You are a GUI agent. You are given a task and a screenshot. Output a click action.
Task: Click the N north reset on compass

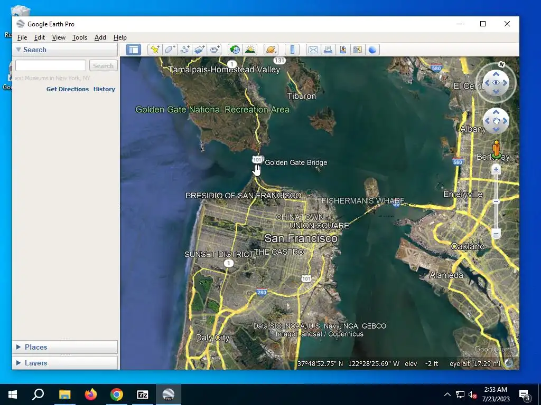(x=502, y=64)
